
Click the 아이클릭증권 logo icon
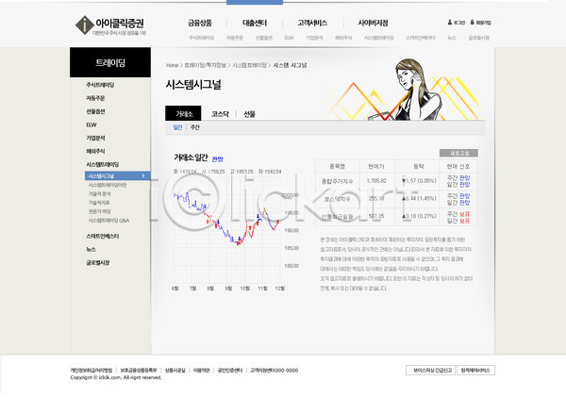84,23
